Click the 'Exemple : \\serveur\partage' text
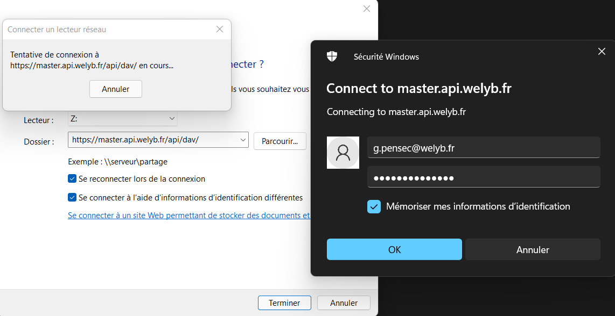 [x=117, y=162]
